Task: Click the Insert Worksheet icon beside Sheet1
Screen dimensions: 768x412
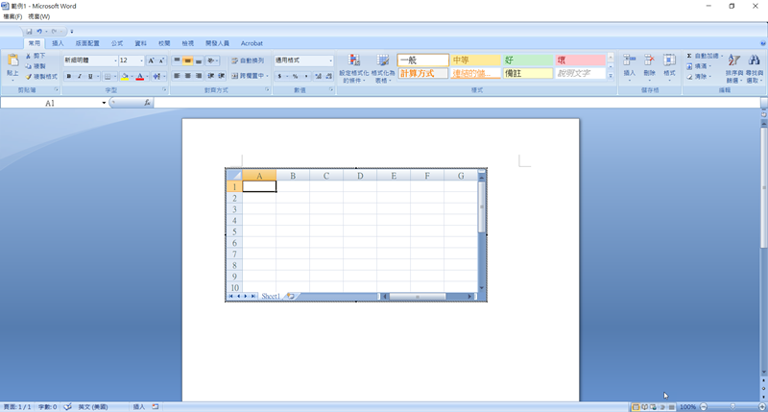Action: tap(291, 296)
